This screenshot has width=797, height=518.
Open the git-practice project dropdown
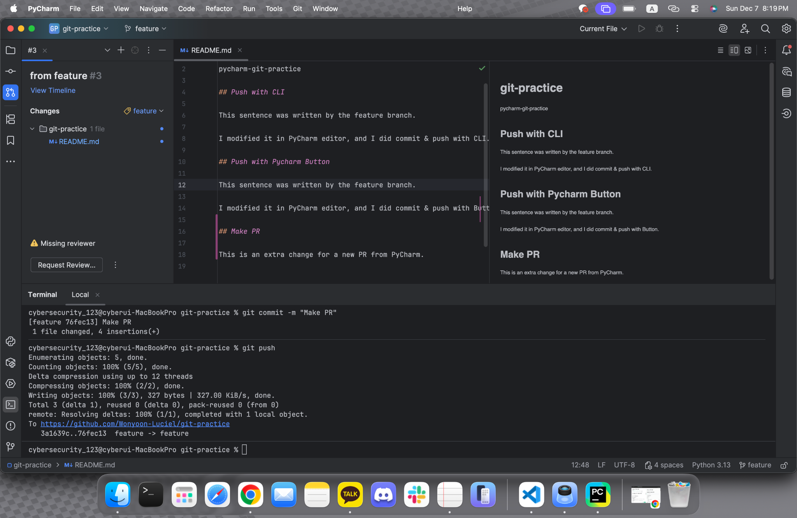pyautogui.click(x=79, y=29)
